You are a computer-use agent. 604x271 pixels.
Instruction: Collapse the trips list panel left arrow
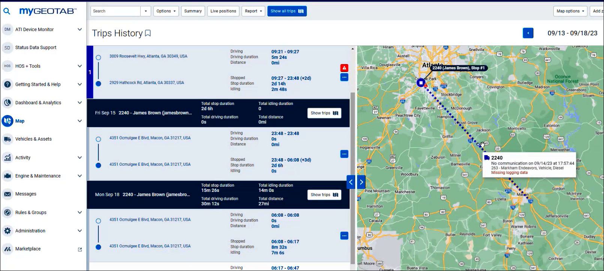tap(351, 182)
